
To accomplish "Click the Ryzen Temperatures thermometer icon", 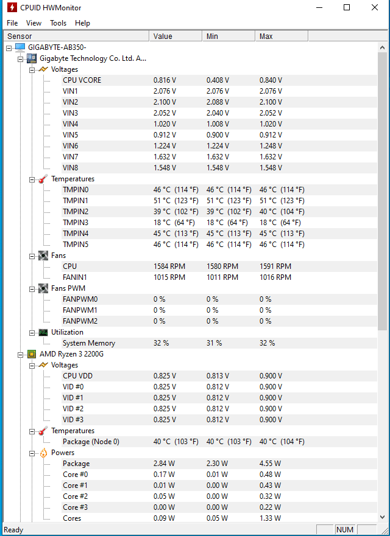I will (43, 431).
